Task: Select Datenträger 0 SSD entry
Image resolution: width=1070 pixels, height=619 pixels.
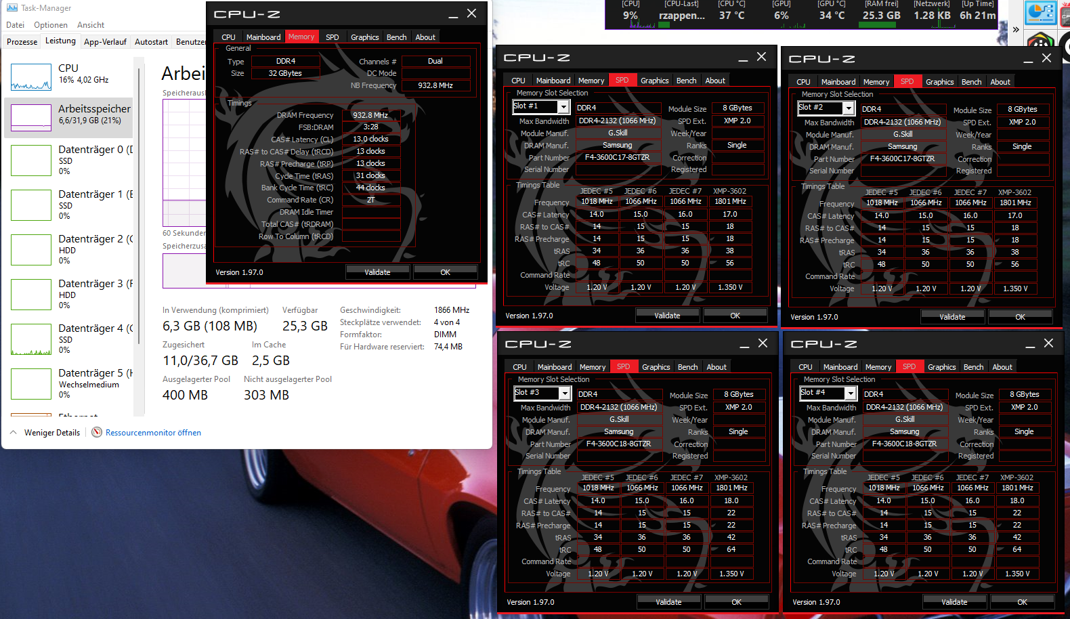Action: point(69,160)
